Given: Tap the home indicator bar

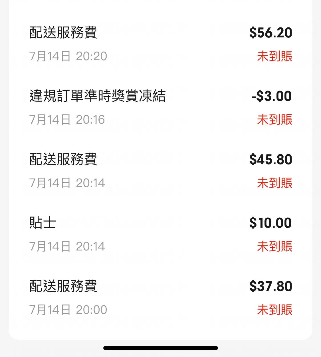Looking at the screenshot, I should pos(161,348).
